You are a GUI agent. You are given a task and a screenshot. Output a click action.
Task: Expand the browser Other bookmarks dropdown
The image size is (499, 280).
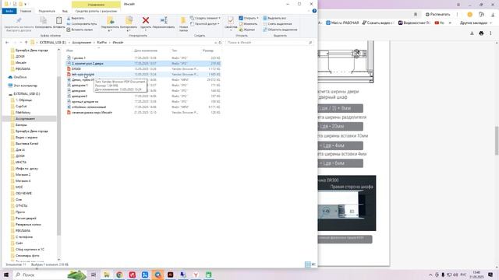[476, 23]
